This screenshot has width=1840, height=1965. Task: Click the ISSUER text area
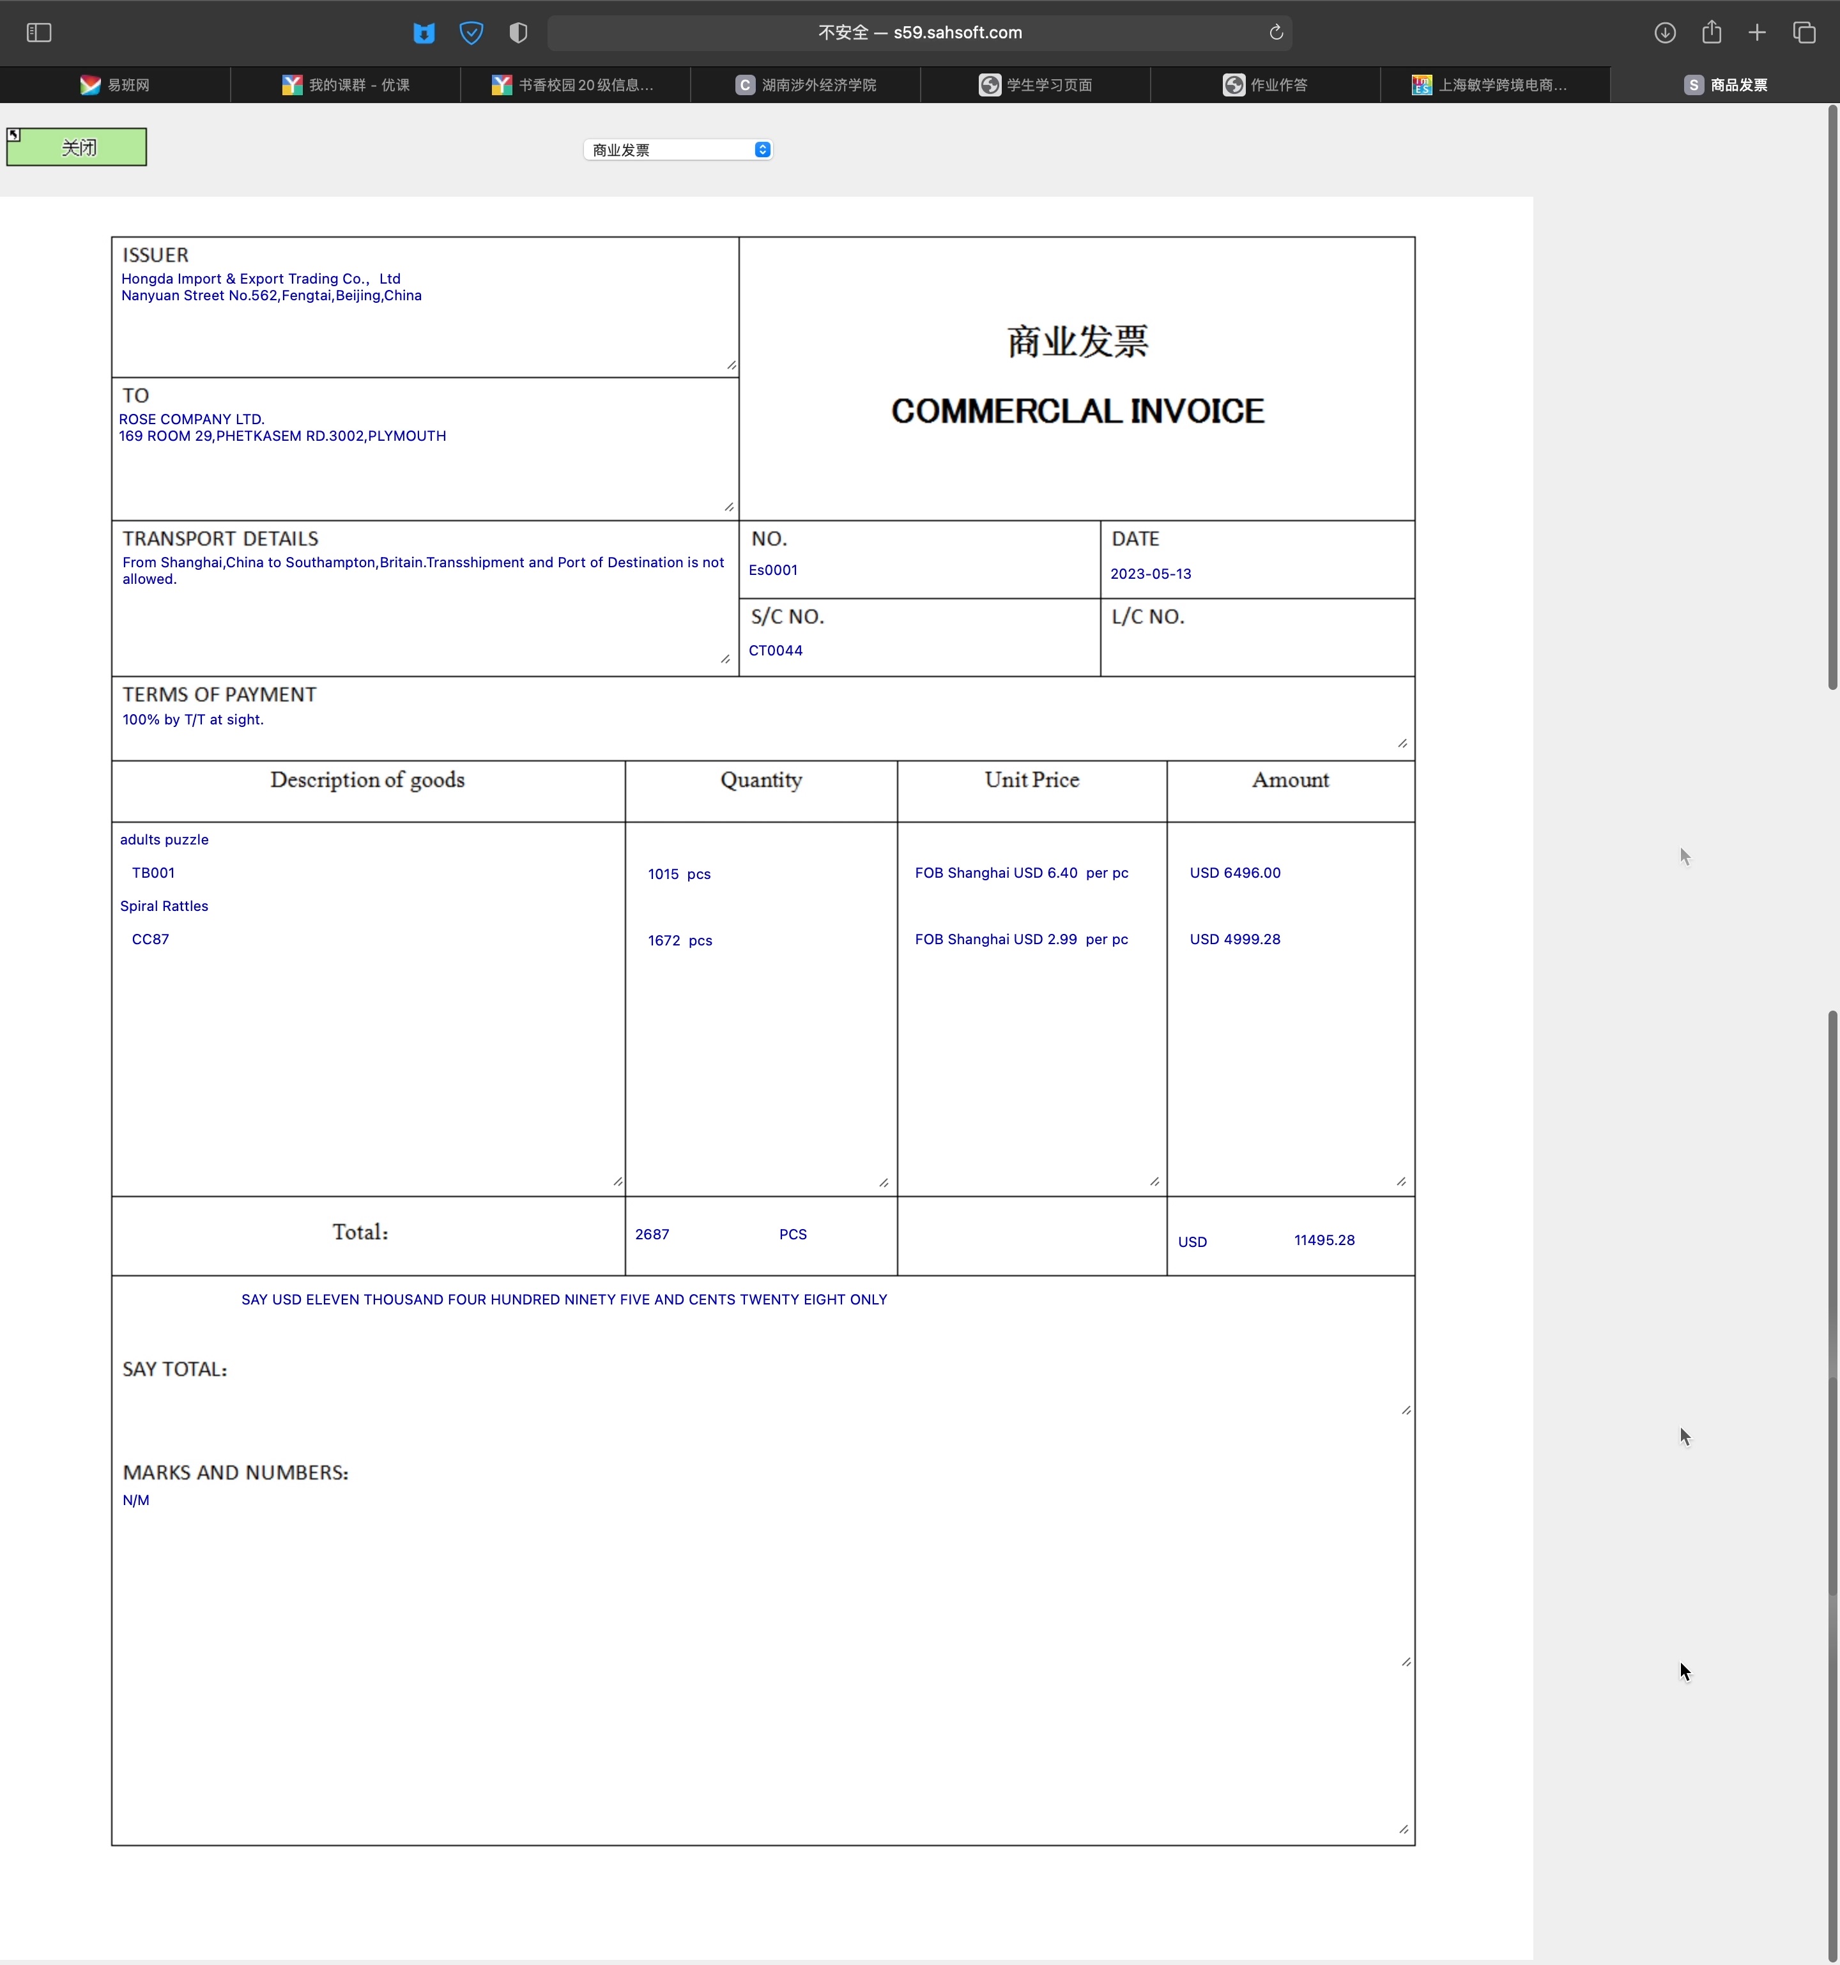point(425,316)
